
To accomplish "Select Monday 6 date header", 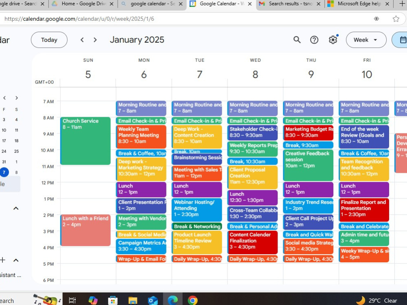I will (x=144, y=74).
